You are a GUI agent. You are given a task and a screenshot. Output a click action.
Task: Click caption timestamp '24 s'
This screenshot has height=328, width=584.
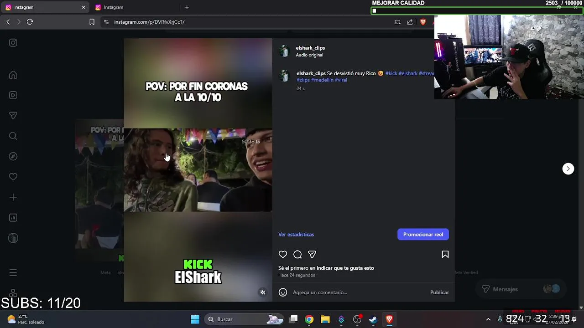click(300, 88)
